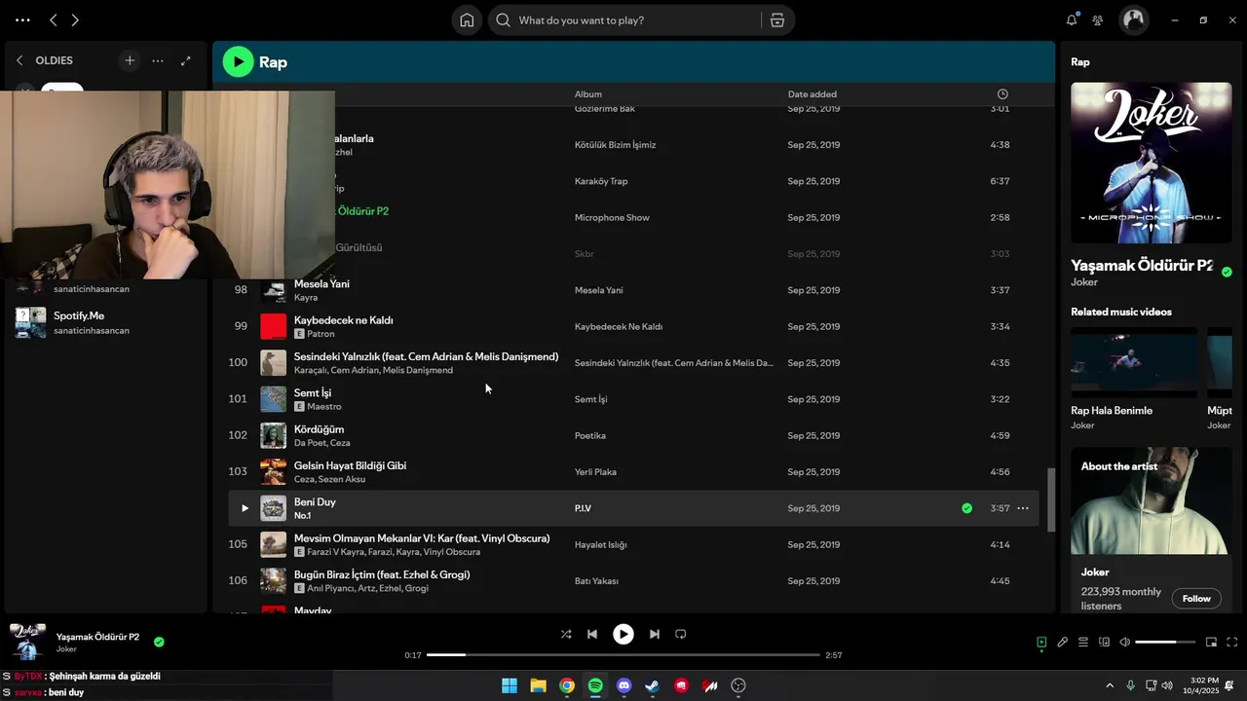Screen dimensions: 1247x701
Task: Enter full screen mode icon
Action: click(1231, 642)
